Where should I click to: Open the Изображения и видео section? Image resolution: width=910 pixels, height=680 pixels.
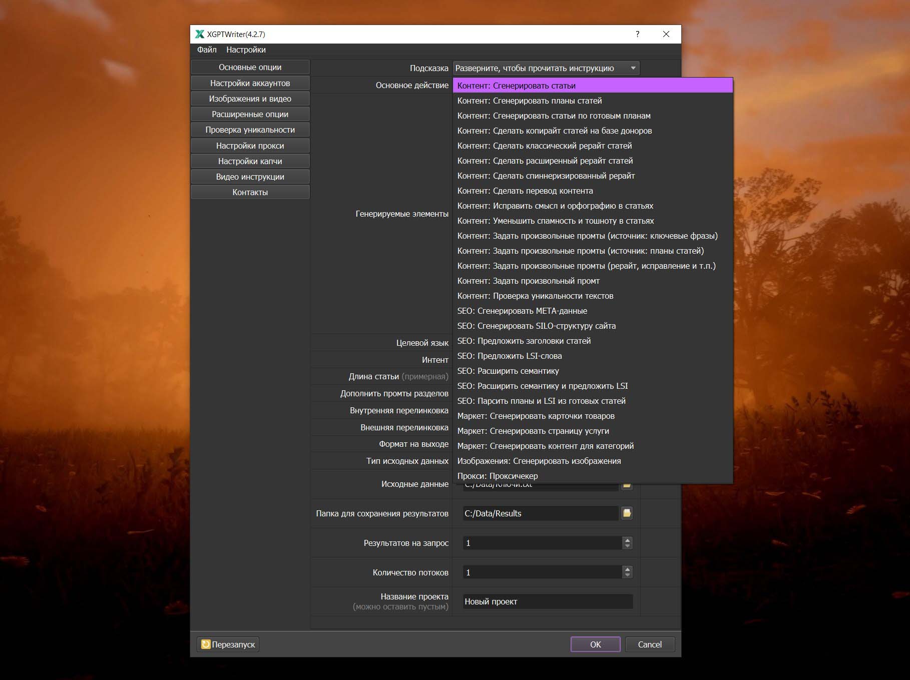click(250, 99)
